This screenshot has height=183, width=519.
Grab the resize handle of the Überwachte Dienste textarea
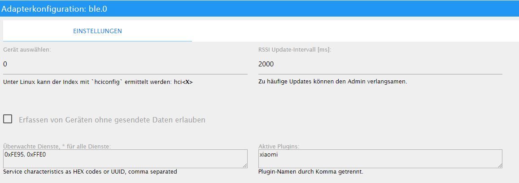coord(245,166)
